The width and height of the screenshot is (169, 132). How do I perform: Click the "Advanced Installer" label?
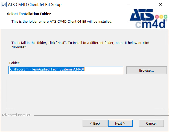16,115
